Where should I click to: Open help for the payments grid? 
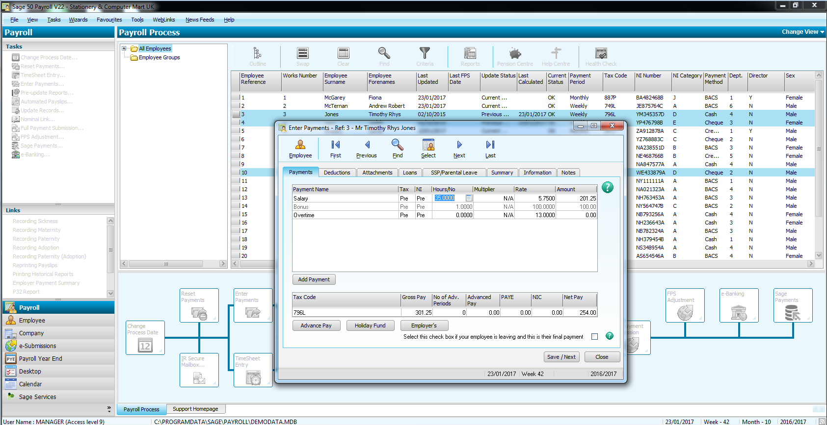coord(607,187)
